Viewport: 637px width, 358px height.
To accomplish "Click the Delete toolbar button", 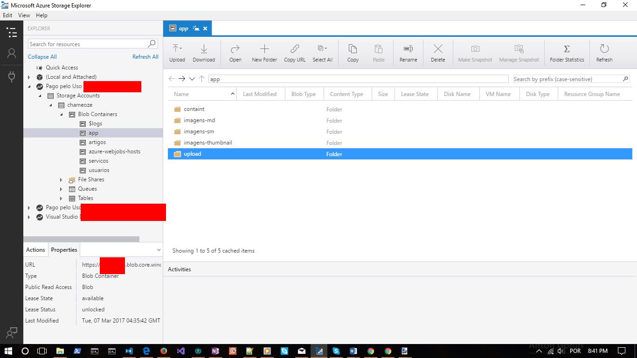I will tap(438, 53).
